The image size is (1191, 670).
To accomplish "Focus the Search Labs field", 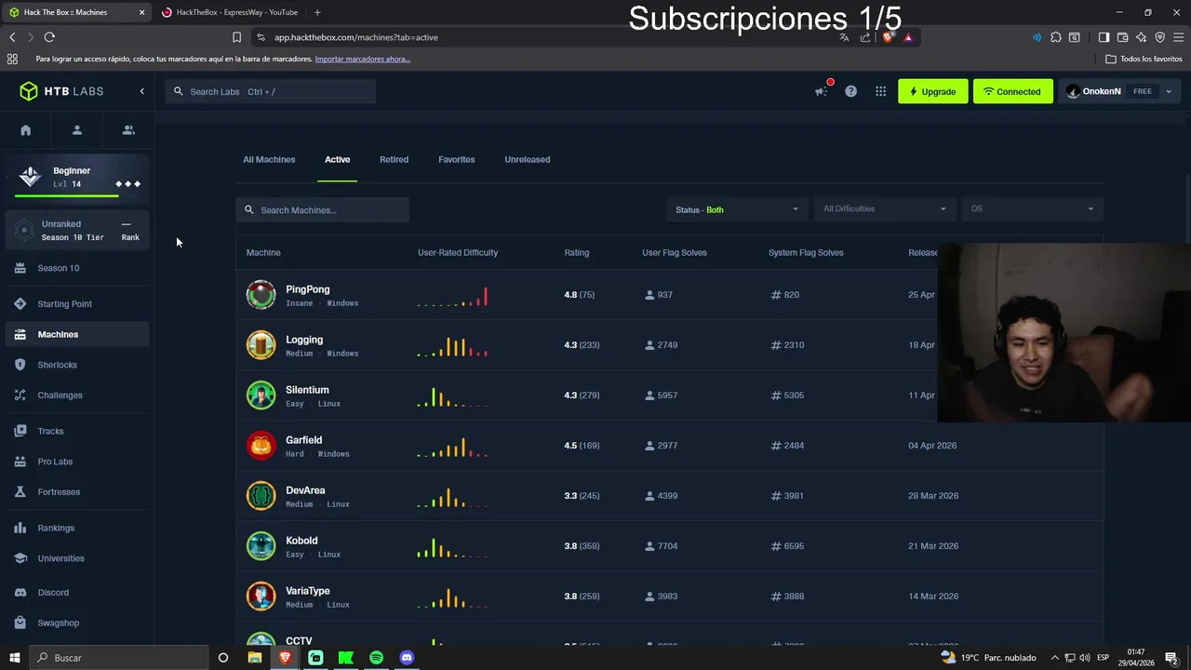I will tap(271, 91).
